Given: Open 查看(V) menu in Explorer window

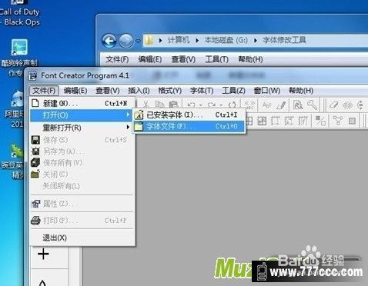Looking at the screenshot, I should pos(183,59).
